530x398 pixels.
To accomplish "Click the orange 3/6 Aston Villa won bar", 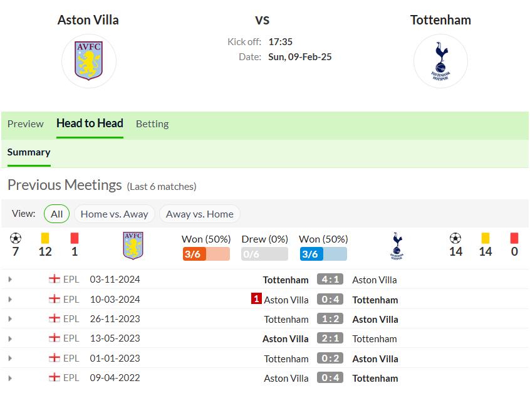I will click(x=206, y=254).
